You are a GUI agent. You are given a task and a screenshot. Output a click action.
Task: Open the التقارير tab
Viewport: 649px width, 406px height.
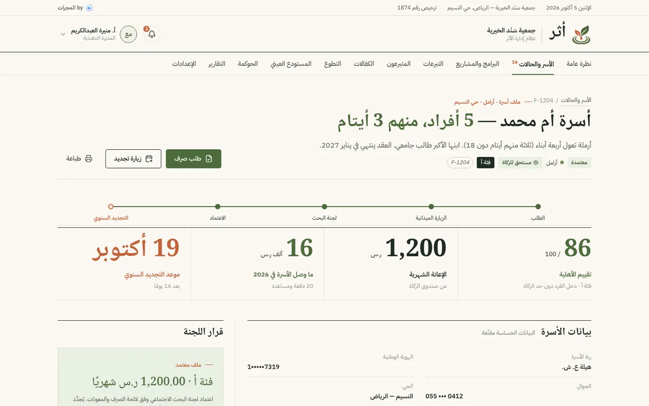coord(217,64)
